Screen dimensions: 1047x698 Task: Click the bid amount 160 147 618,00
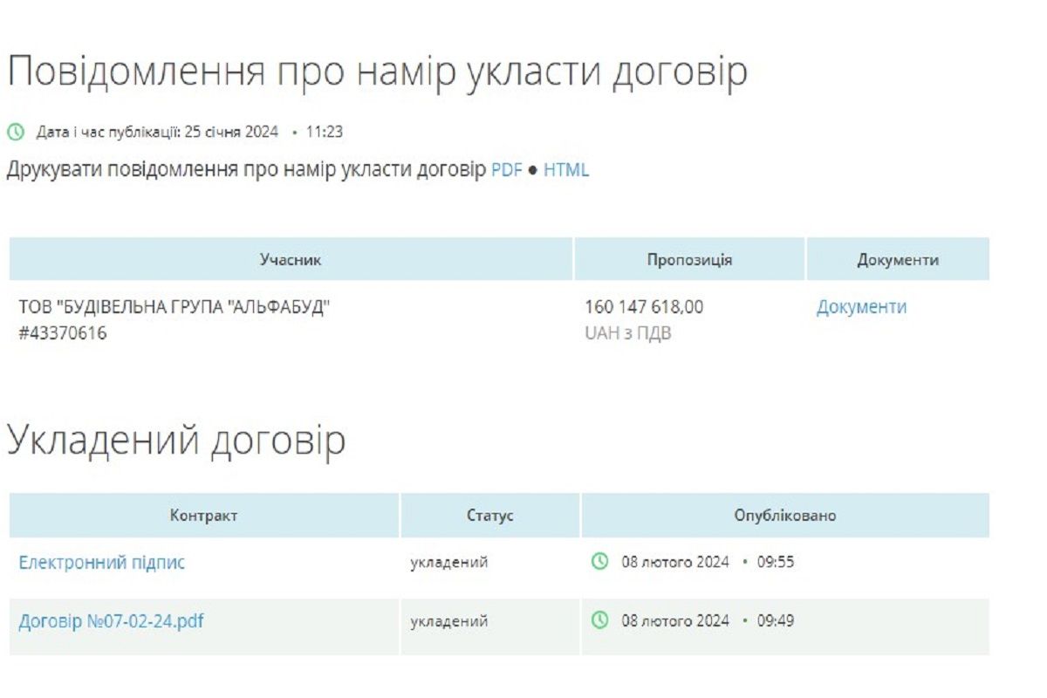[x=646, y=306]
